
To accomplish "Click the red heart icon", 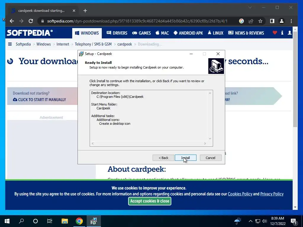I will (275, 33).
